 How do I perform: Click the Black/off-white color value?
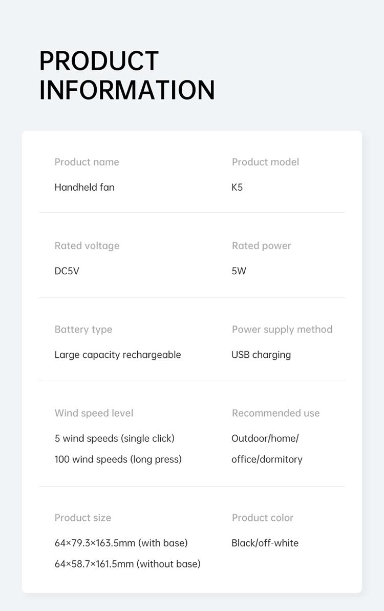[265, 543]
